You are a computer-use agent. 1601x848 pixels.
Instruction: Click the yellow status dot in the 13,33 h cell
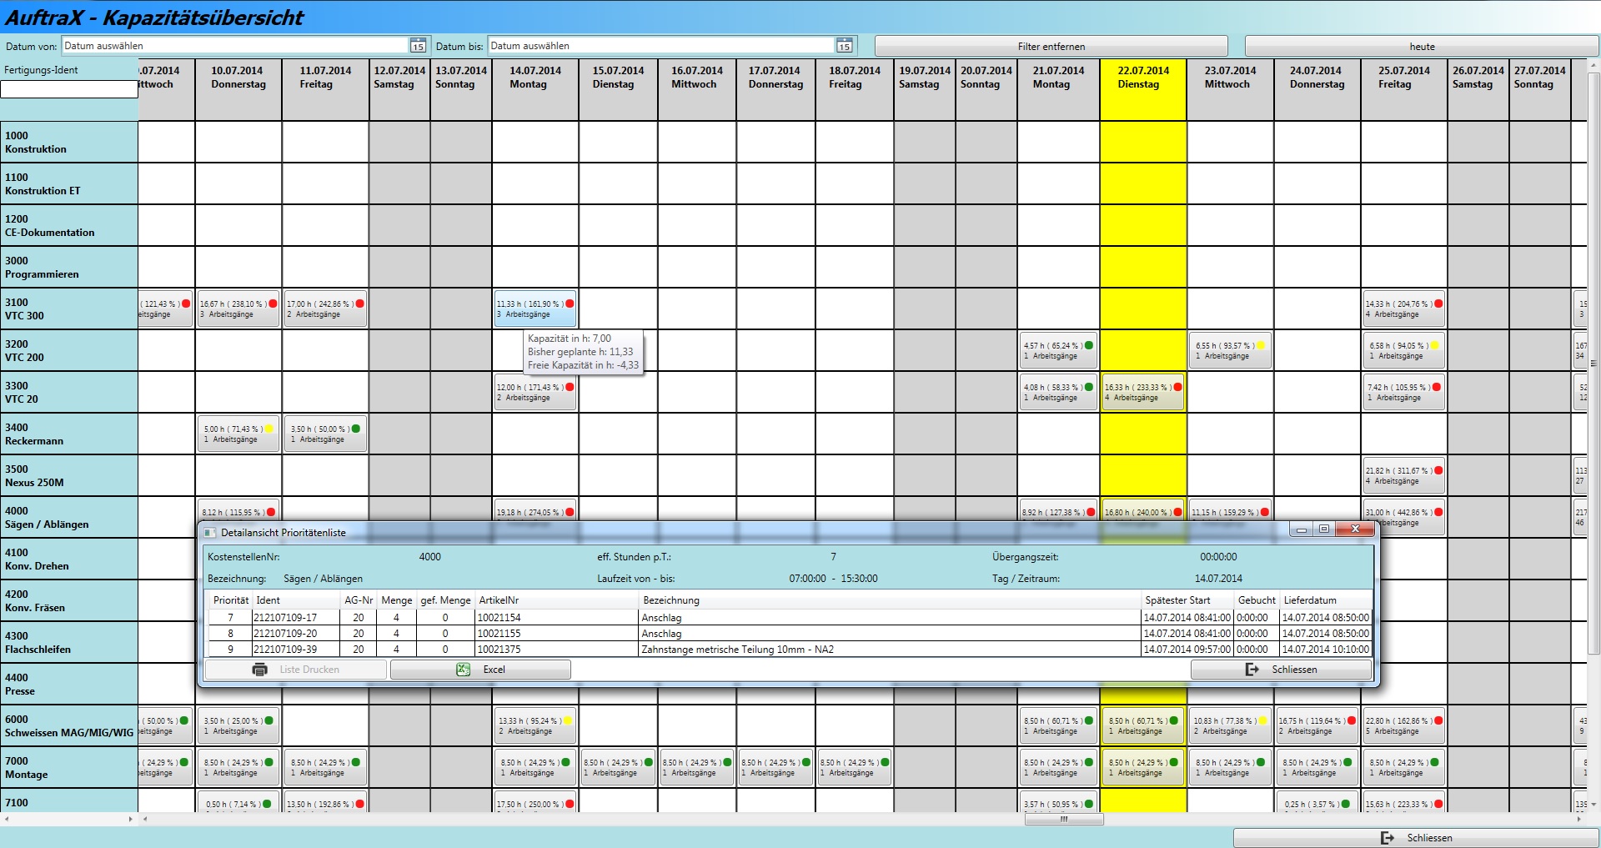(568, 720)
